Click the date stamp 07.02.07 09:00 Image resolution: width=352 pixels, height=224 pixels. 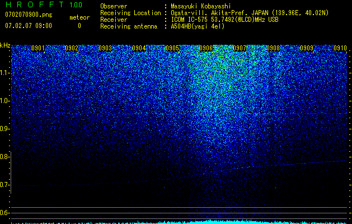(29, 26)
